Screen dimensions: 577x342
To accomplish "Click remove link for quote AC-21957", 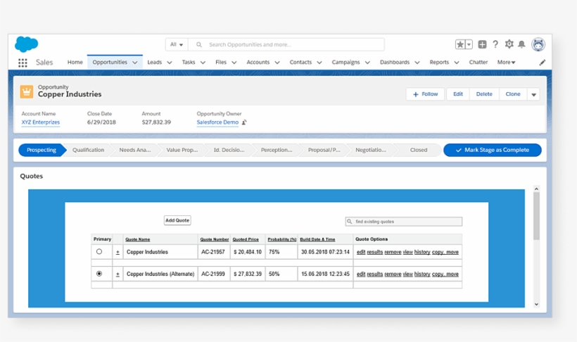I will 393,252.
